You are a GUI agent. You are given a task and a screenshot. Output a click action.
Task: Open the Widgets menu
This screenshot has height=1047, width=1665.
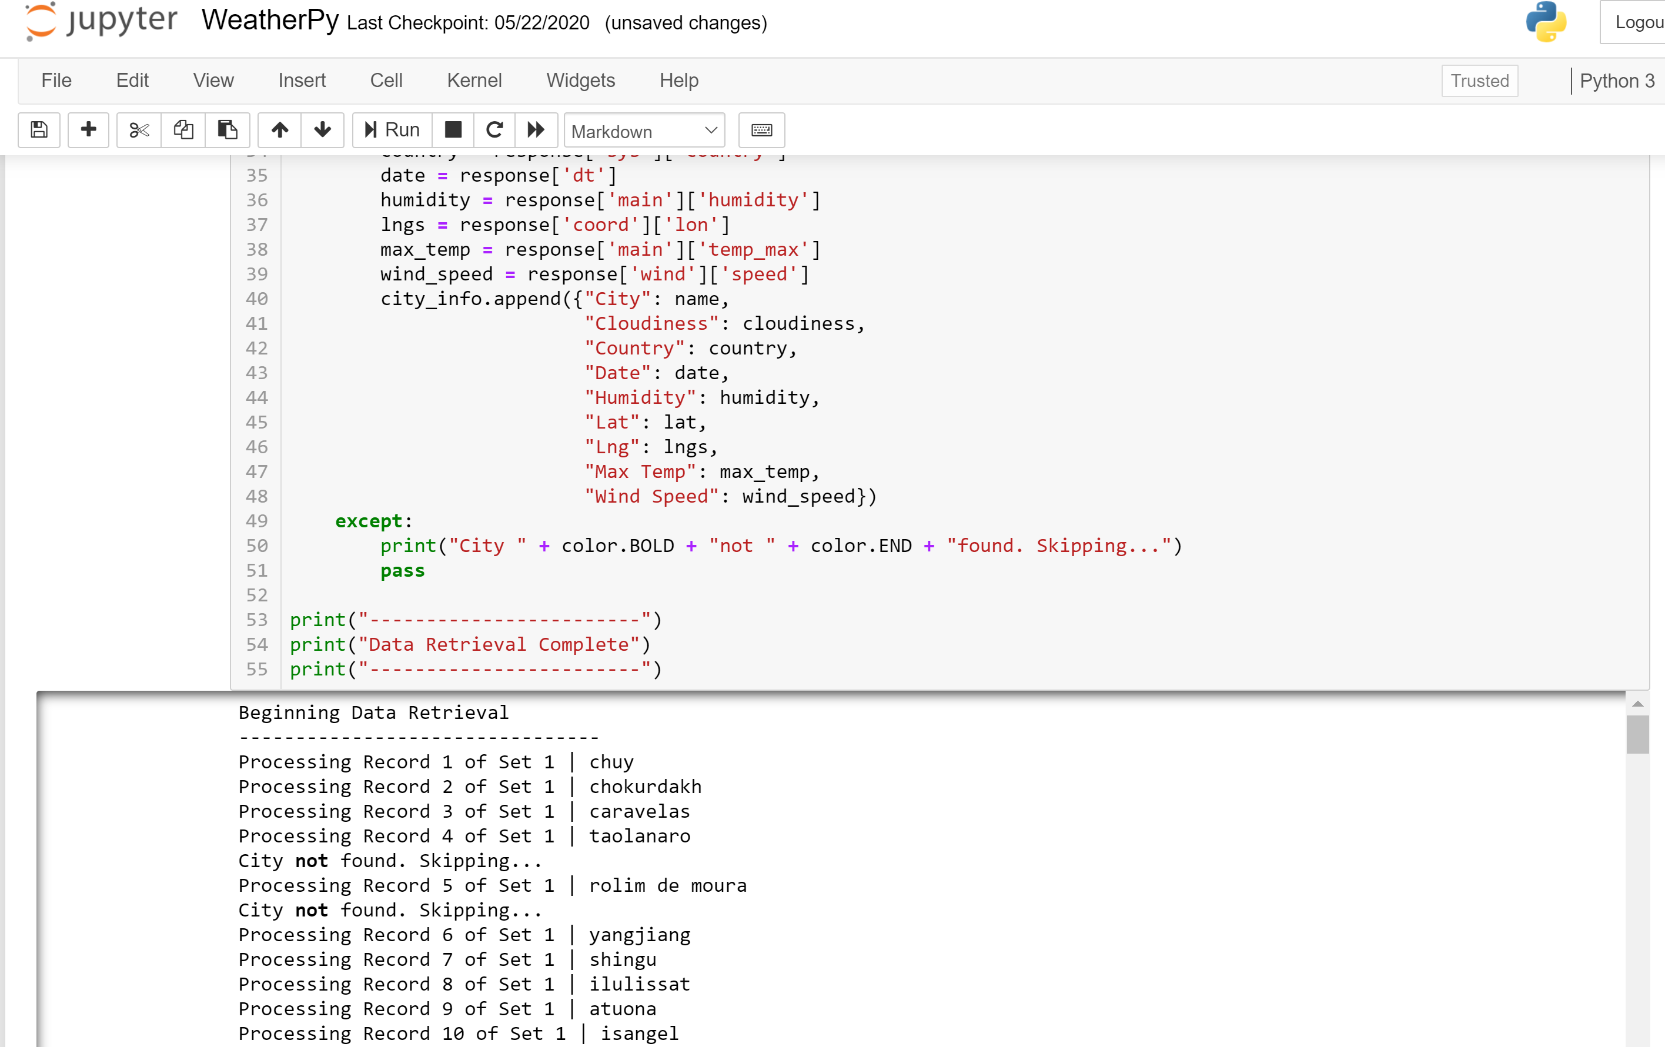[580, 80]
